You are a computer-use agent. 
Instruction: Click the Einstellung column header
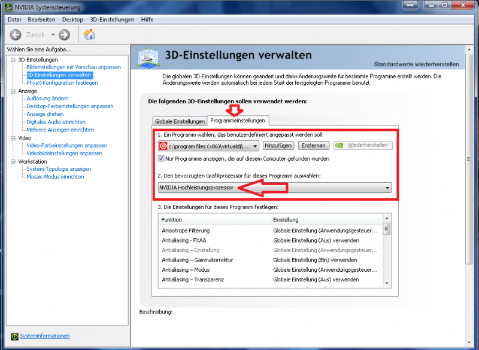click(x=326, y=220)
